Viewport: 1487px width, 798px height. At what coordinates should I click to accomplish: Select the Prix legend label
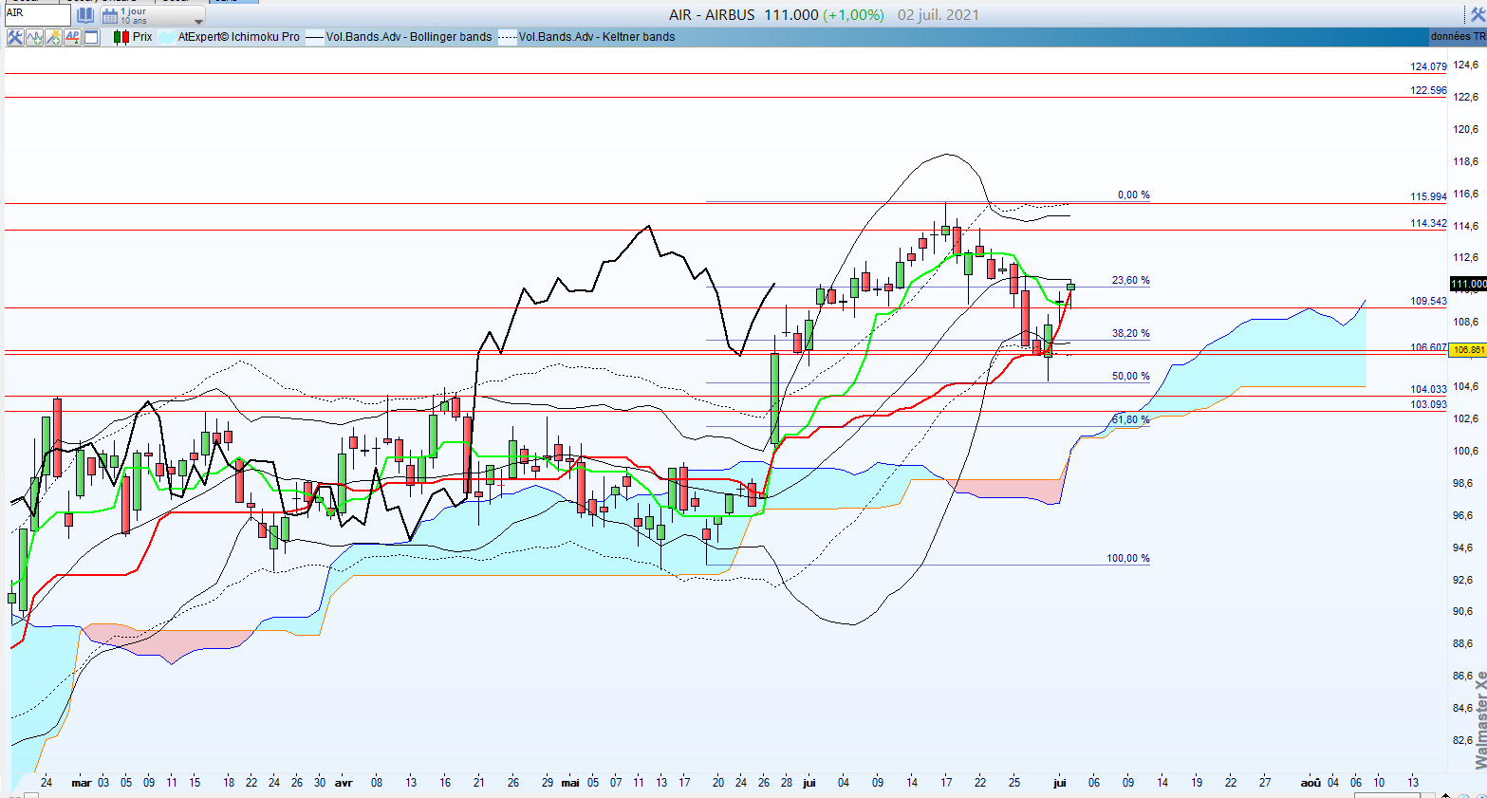tap(142, 37)
